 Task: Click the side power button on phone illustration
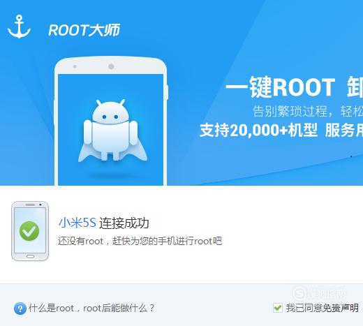point(167,92)
